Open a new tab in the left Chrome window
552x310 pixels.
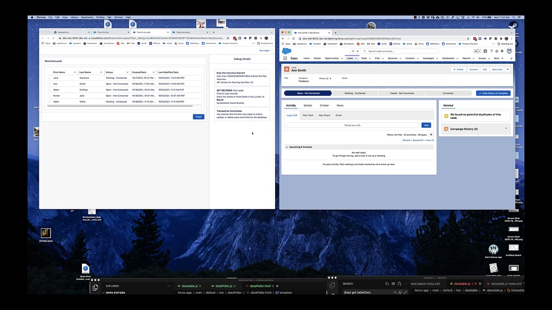(x=213, y=32)
